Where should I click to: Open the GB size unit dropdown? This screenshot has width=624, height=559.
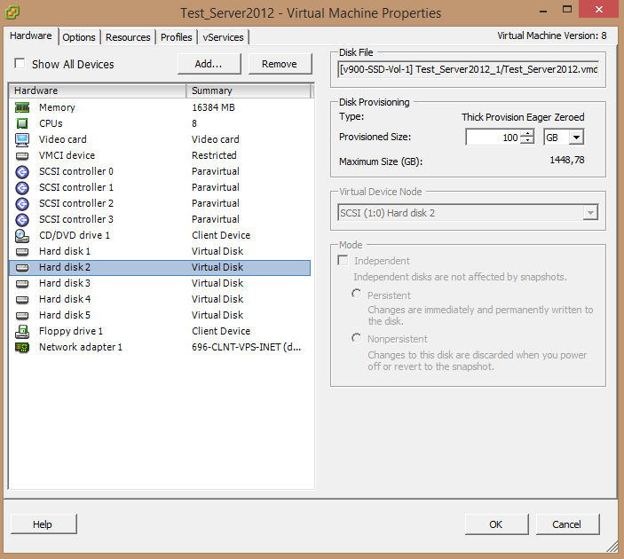[x=576, y=138]
